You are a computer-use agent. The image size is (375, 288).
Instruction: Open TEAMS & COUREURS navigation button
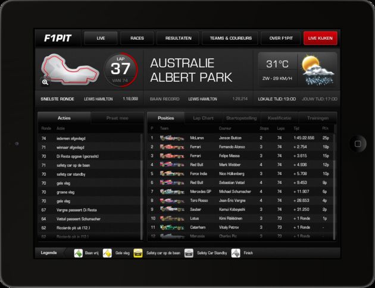230,38
